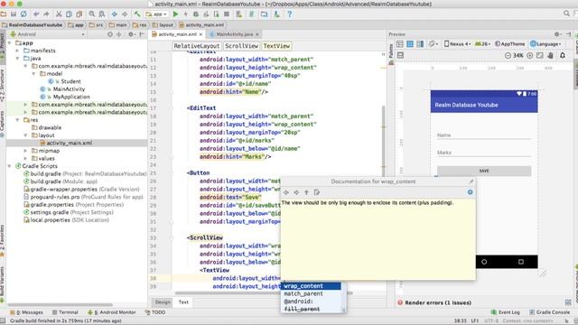Toggle the Pan hand tool in Preview
The image size is (578, 325).
click(x=550, y=55)
